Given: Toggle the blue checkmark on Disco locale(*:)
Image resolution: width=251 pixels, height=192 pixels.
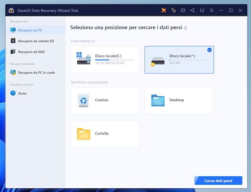Looking at the screenshot, I should [209, 50].
